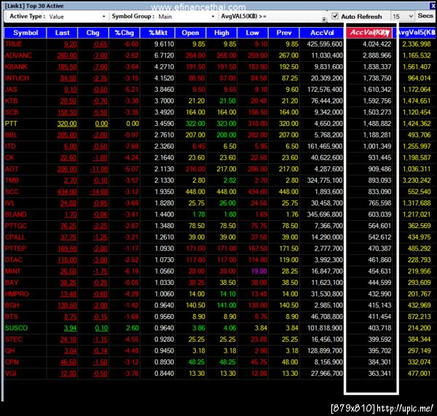Select the IVL symbol

click(x=9, y=203)
